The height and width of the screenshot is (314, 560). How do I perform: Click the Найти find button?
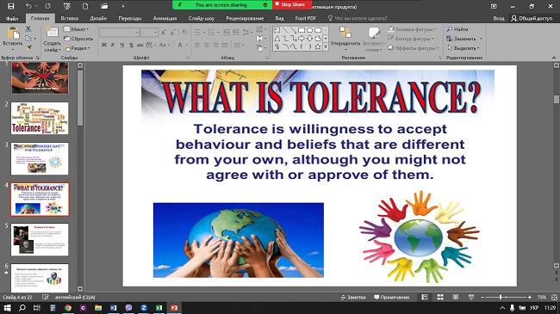pyautogui.click(x=457, y=29)
